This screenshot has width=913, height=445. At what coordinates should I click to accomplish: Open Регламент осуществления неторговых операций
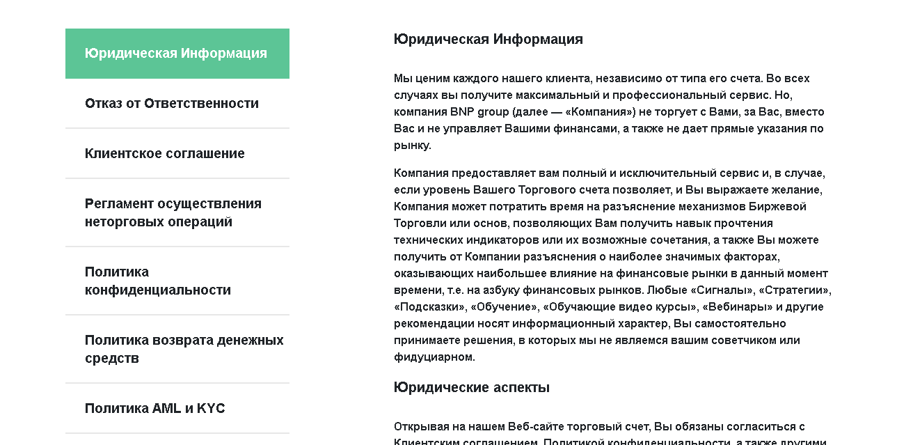tap(173, 213)
